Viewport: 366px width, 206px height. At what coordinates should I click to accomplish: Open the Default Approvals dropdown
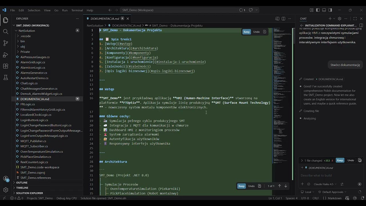click(x=332, y=192)
